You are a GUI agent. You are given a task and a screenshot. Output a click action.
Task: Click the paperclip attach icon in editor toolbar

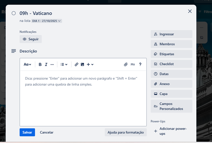point(126,64)
